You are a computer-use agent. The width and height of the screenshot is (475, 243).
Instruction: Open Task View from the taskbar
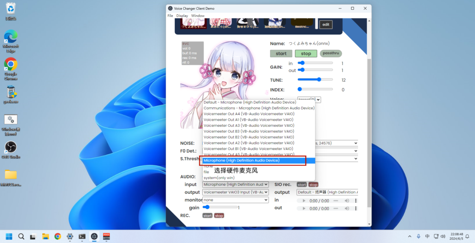(x=33, y=236)
